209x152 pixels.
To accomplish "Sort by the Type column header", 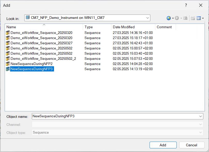I will pos(97,27).
